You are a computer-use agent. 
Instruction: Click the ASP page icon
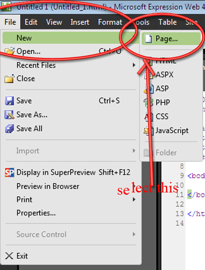[x=149, y=88]
